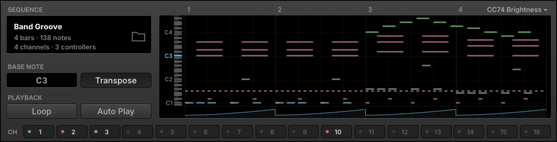Open the sequence folder browser icon
Screen dimensions: 557x142
coord(138,37)
